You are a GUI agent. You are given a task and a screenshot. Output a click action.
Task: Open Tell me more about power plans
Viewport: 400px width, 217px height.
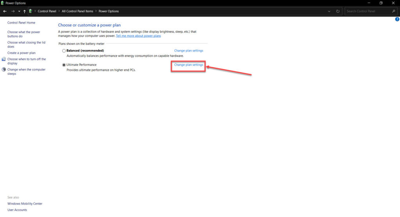(138, 36)
